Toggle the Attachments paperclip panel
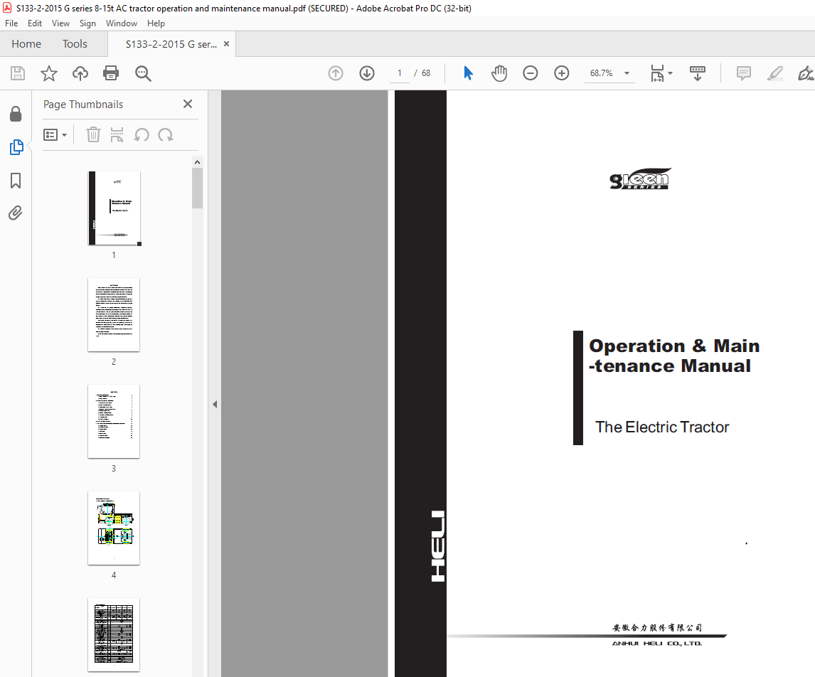 tap(16, 213)
